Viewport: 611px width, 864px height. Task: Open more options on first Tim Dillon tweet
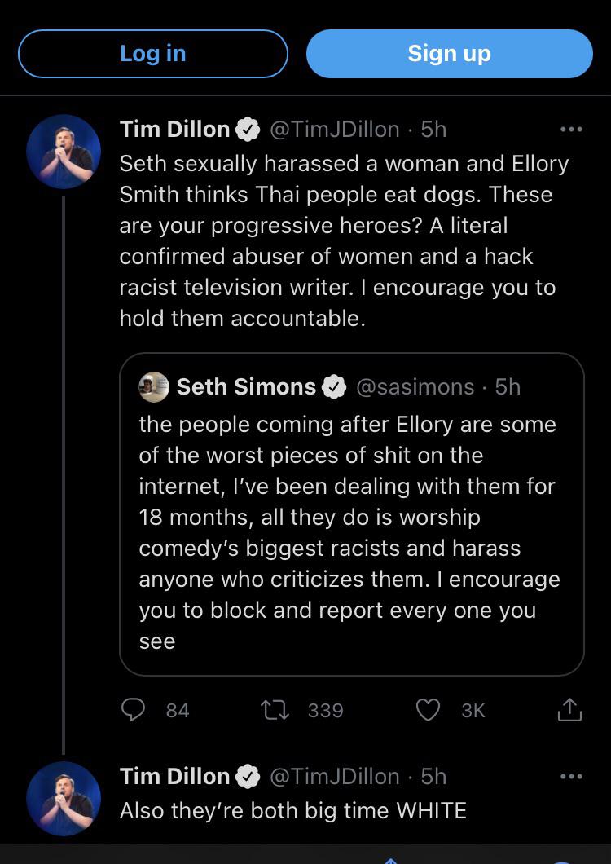571,129
